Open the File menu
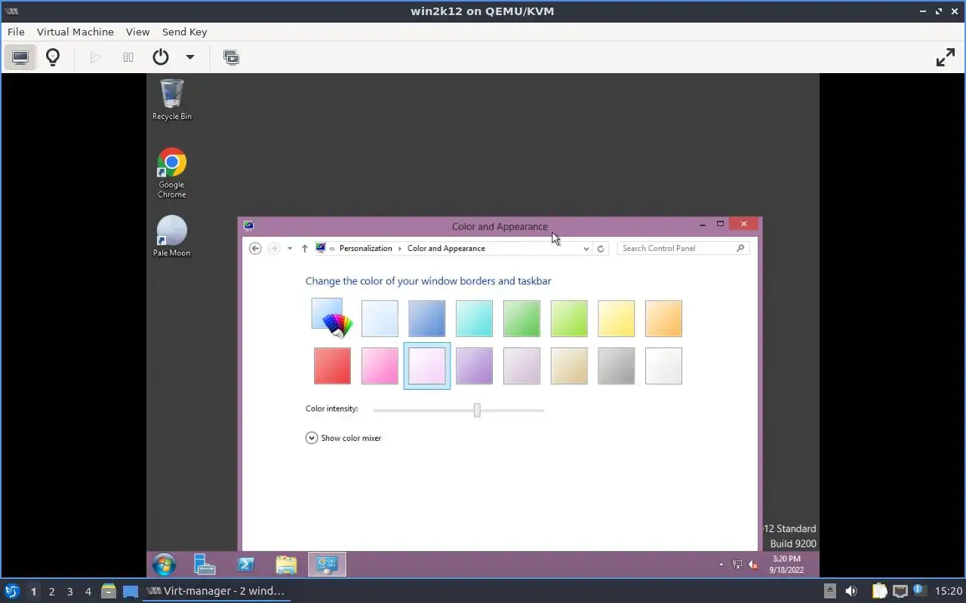This screenshot has height=603, width=966. (16, 32)
